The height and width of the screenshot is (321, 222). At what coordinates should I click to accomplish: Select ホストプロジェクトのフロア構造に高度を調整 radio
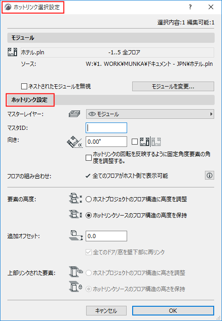click(x=88, y=199)
